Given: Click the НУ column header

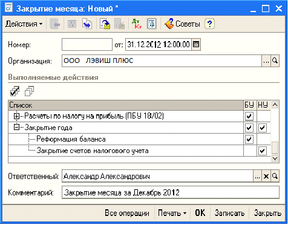Looking at the screenshot, I should 264,105.
